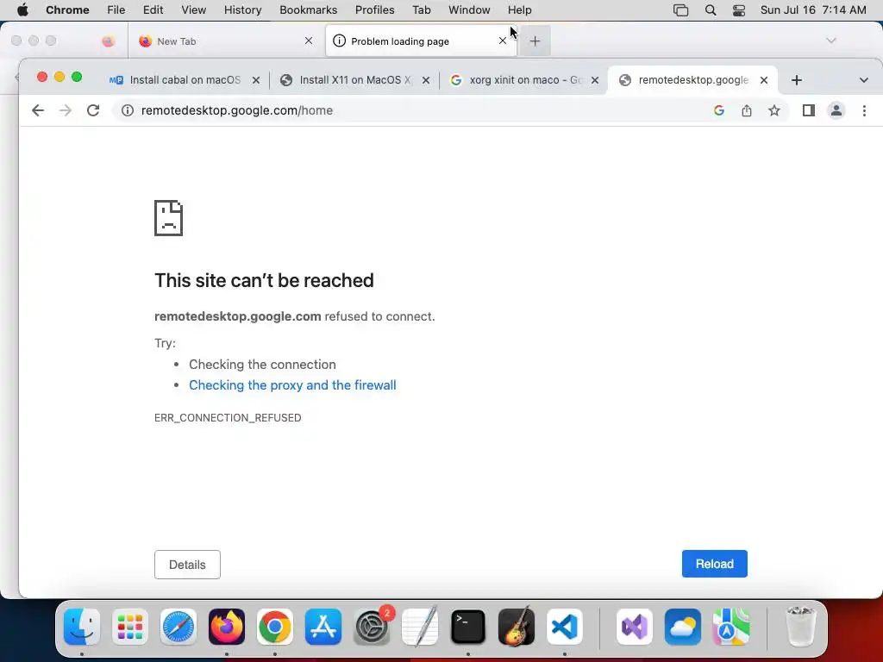Close the Problem loading page tab
883x662 pixels.
coord(503,41)
